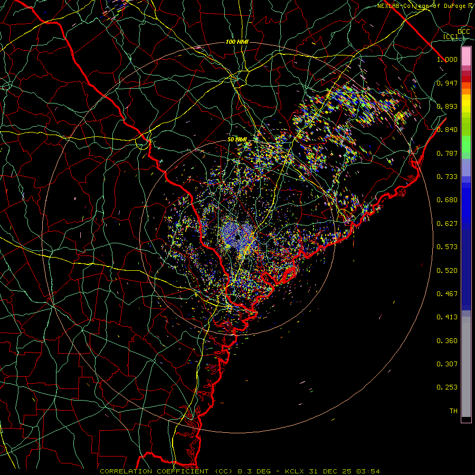Image resolution: width=475 pixels, height=475 pixels.
Task: Pick the red color bar segment
Action: click(466, 79)
